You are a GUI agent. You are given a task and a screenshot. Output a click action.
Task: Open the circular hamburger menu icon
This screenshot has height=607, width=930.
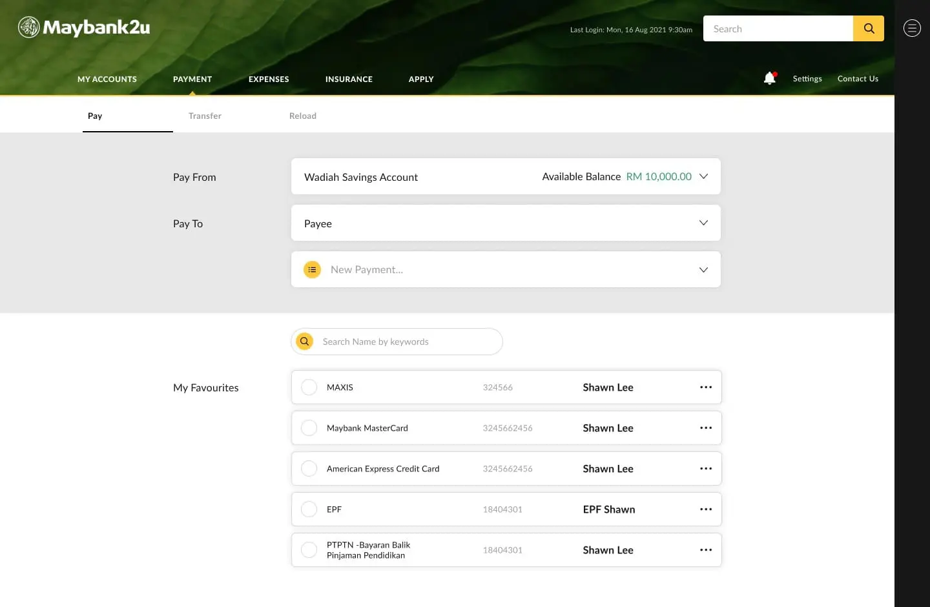click(x=911, y=28)
